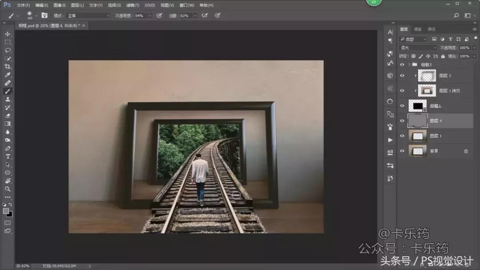Image resolution: width=480 pixels, height=270 pixels.
Task: Switch to the 通道 panel tab
Action: click(x=417, y=29)
